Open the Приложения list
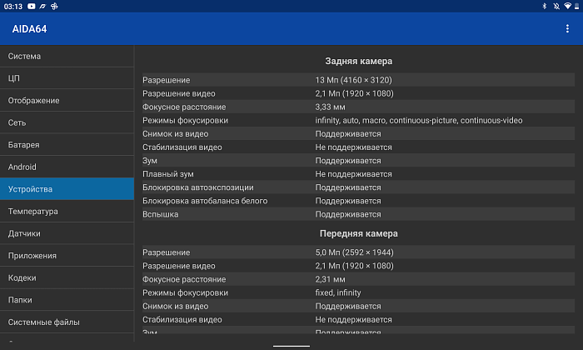This screenshot has width=583, height=350. coord(67,256)
